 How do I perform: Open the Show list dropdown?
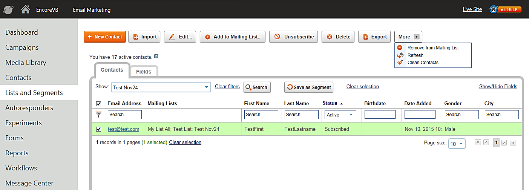(x=161, y=87)
